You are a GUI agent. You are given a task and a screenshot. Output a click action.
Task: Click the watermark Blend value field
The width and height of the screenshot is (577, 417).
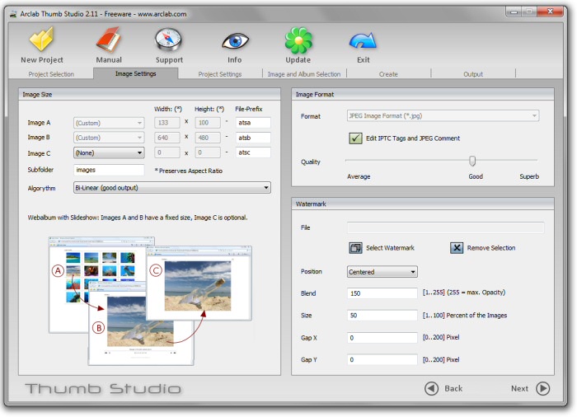pos(382,293)
